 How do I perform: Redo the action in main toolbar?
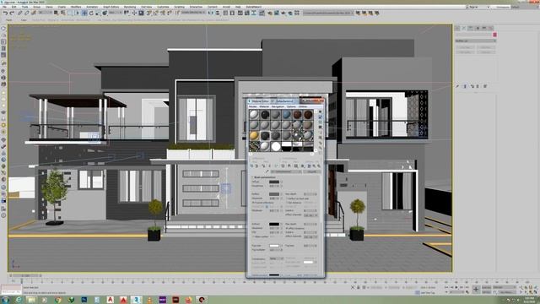click(x=12, y=14)
